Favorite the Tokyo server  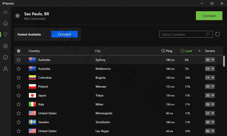[18, 95]
